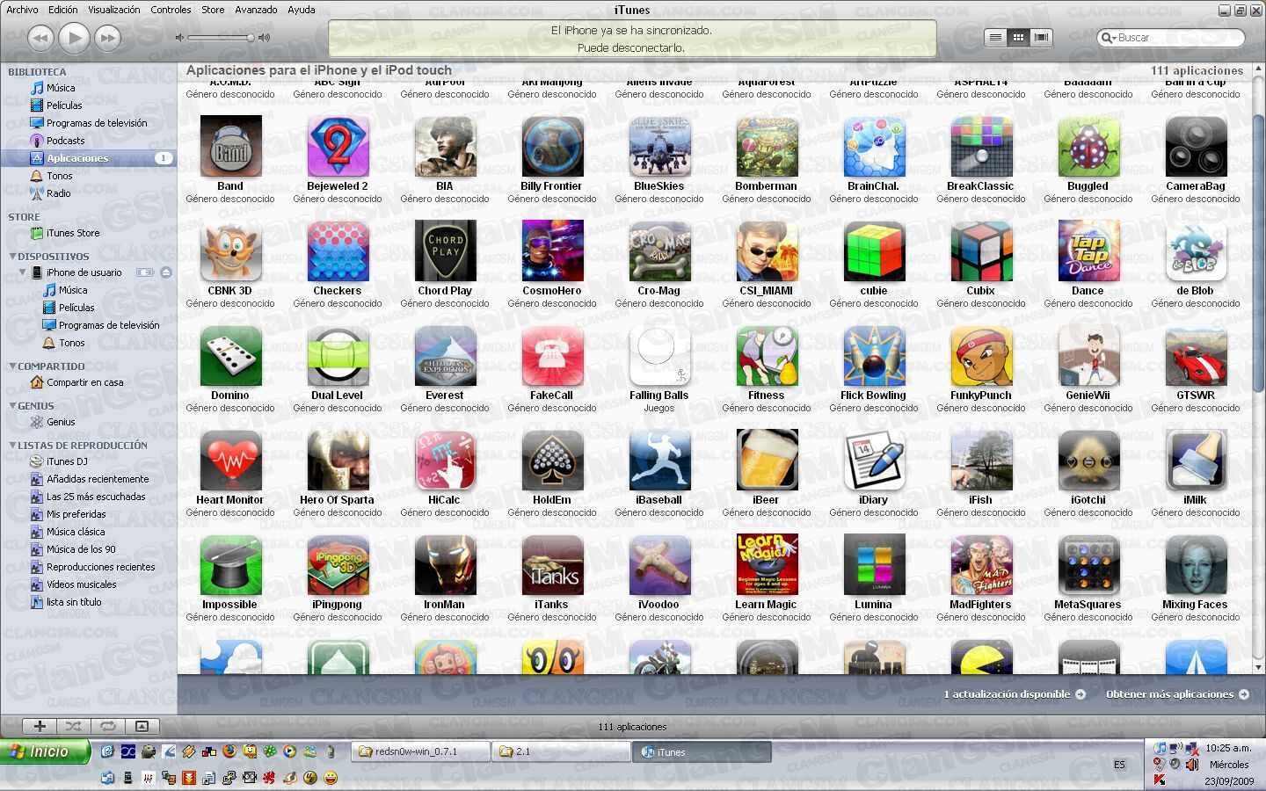1266x791 pixels.
Task: Collapse LISTAS DE REPRODUCCIÓN section
Action: click(12, 446)
